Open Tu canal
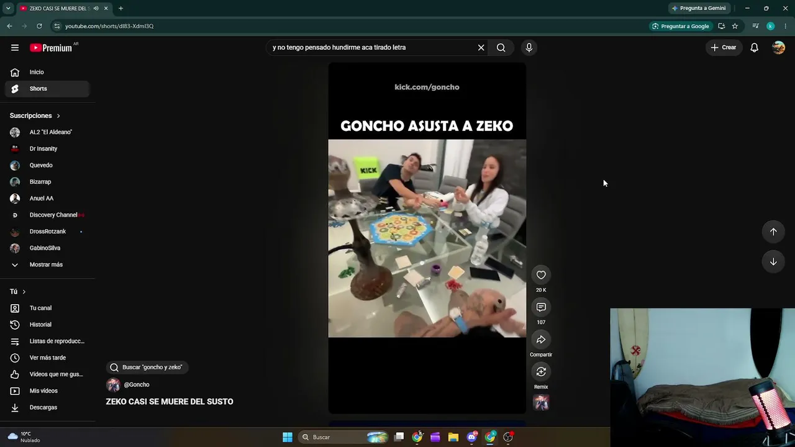The height and width of the screenshot is (447, 795). coord(47,308)
